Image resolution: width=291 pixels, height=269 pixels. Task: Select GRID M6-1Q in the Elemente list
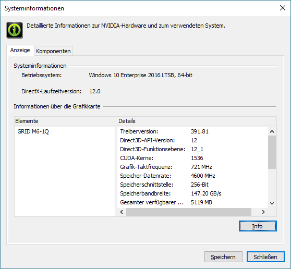coord(33,131)
